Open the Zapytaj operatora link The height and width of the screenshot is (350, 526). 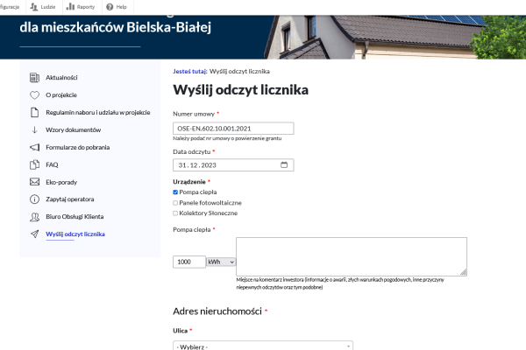coord(70,199)
